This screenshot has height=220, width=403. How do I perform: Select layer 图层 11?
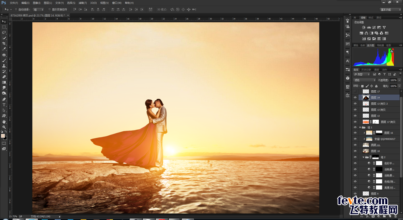coord(379,145)
